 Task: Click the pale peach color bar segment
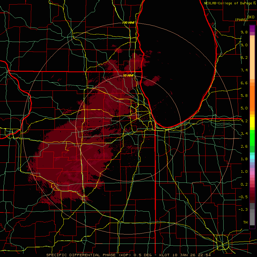[252, 59]
